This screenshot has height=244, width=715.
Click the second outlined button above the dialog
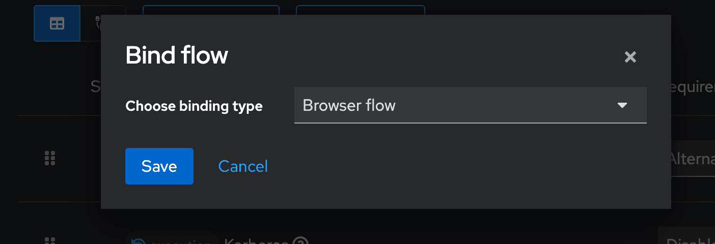[x=360, y=10]
